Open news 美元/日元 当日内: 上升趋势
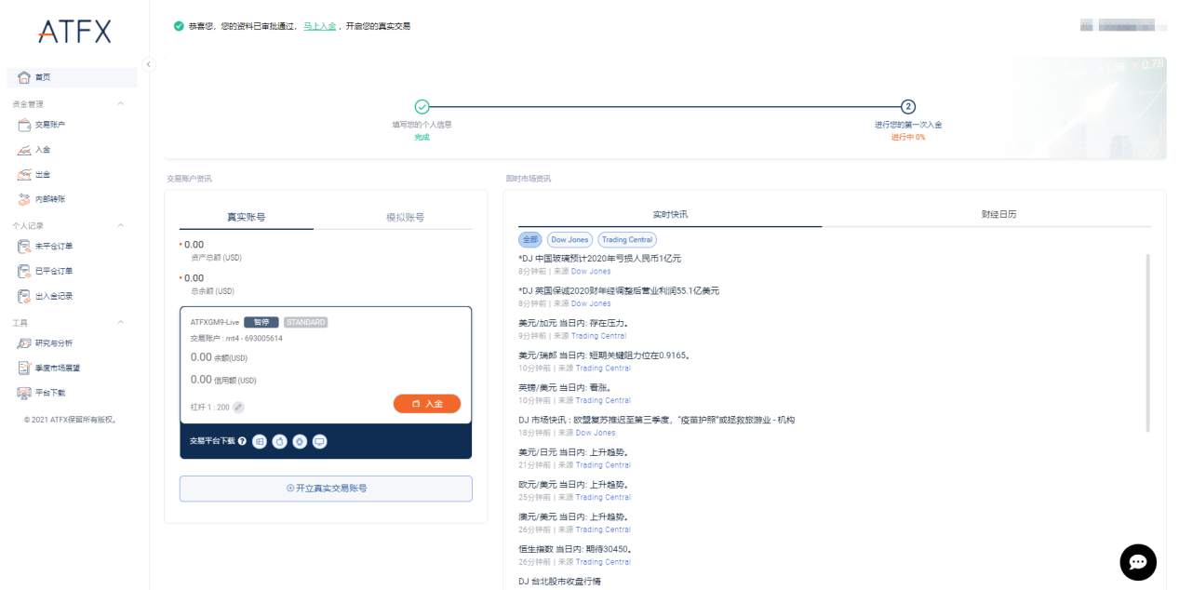 [574, 452]
